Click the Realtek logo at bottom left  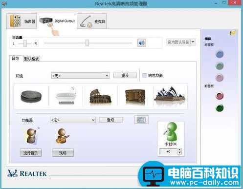27,173
